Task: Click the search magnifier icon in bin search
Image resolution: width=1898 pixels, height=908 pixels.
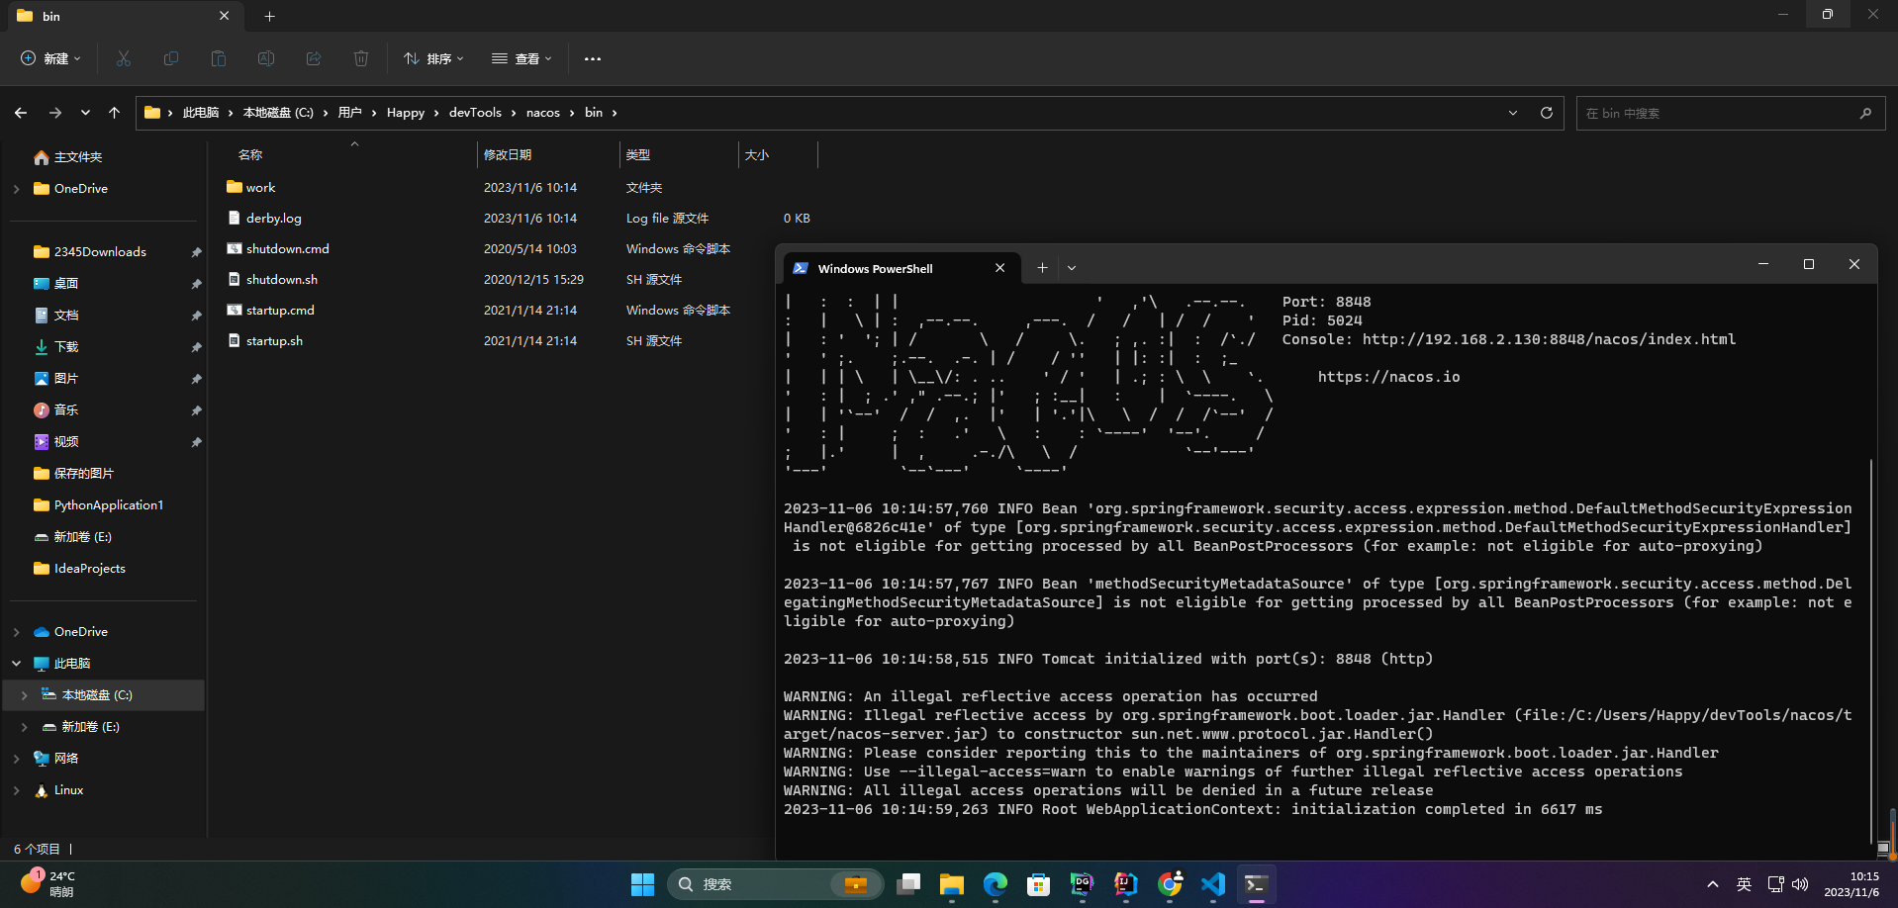Action: click(x=1865, y=113)
